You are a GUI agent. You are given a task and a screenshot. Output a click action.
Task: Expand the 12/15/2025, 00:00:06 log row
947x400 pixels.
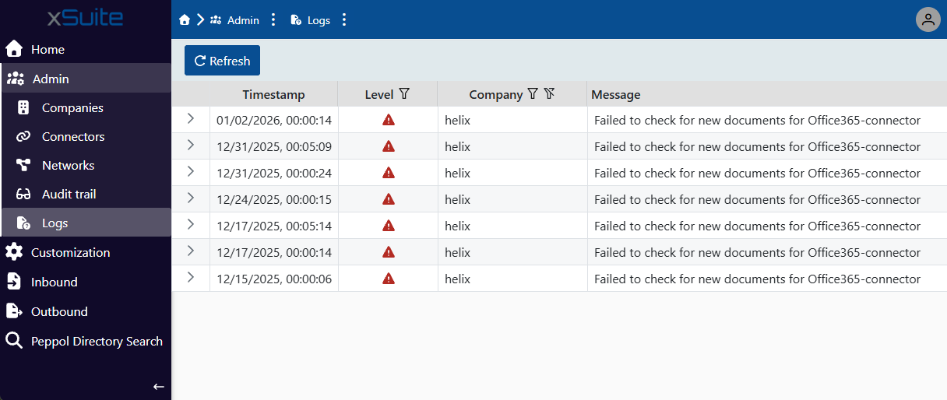tap(191, 277)
